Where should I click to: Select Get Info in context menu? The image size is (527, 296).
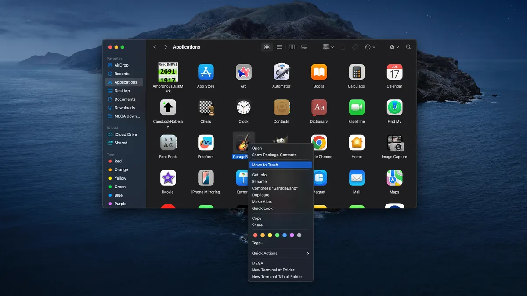click(x=259, y=175)
